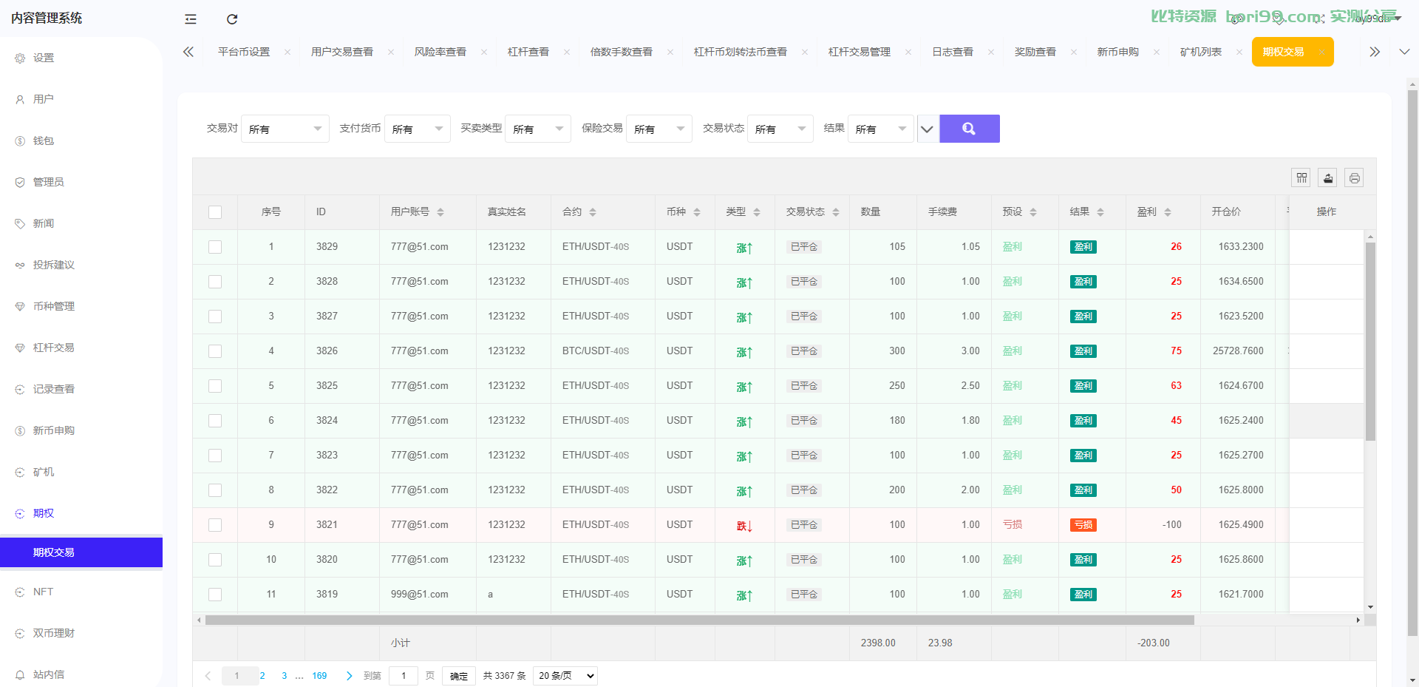Click the page vertical scrollbar thumb
The height and width of the screenshot is (687, 1419).
pos(1413,362)
